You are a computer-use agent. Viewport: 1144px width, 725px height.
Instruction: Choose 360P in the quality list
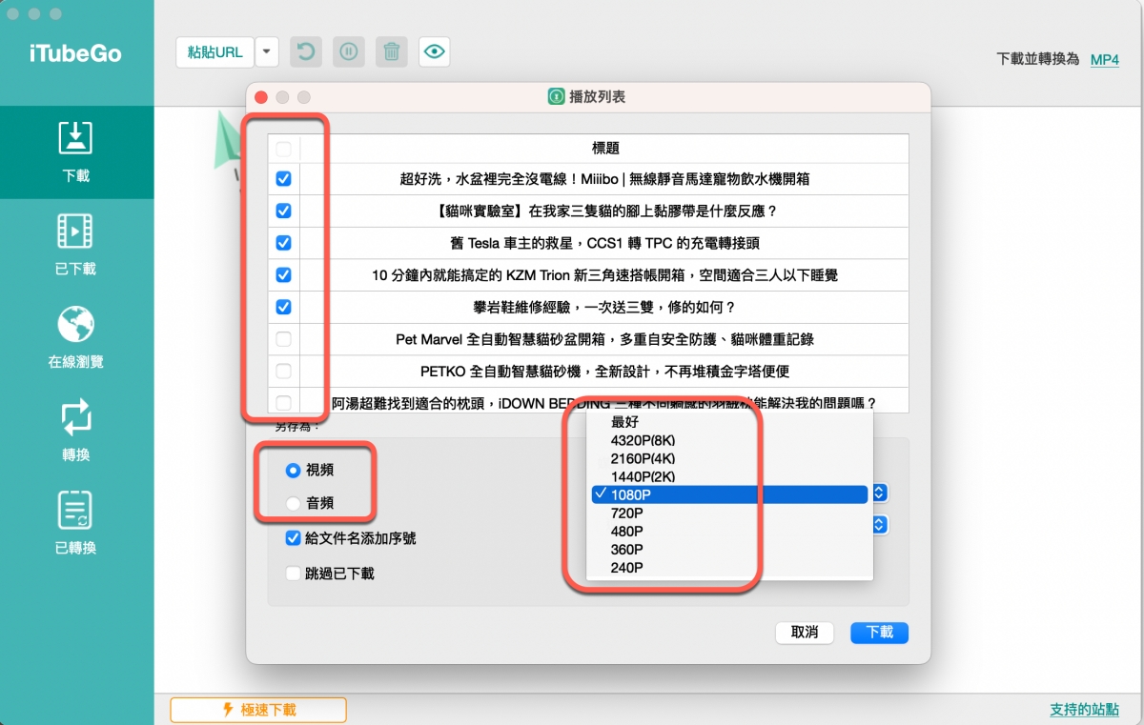(x=729, y=550)
